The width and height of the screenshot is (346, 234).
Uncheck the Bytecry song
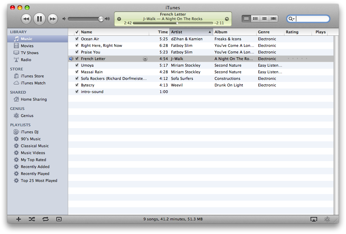tap(77, 85)
